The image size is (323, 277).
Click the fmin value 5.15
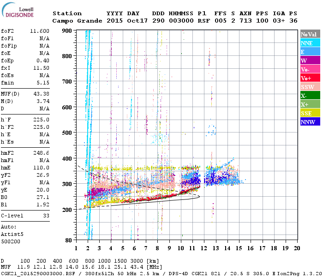pyautogui.click(x=43, y=83)
